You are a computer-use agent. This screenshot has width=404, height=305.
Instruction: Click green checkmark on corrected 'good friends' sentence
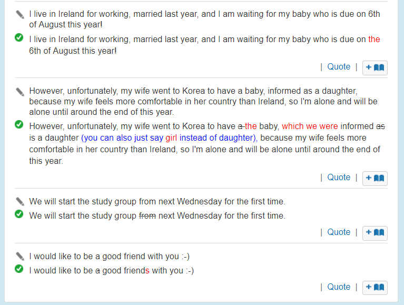(x=19, y=269)
